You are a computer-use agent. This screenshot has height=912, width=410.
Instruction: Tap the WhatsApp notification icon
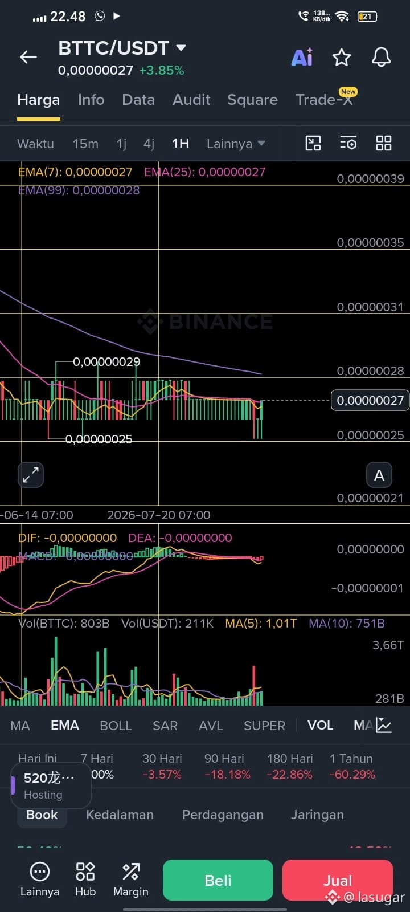[100, 16]
